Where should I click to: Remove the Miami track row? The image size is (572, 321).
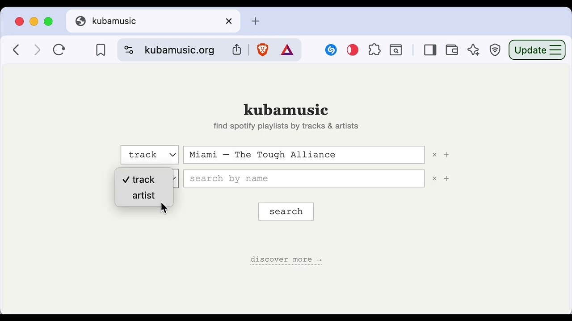click(434, 155)
